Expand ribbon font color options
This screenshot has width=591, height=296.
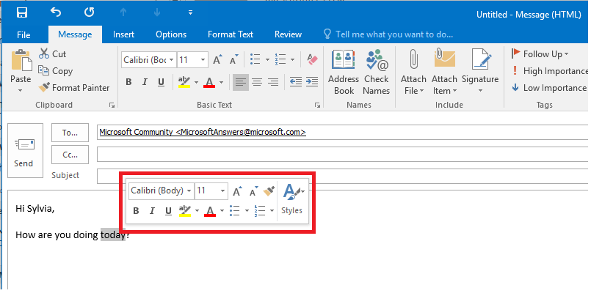point(221,82)
